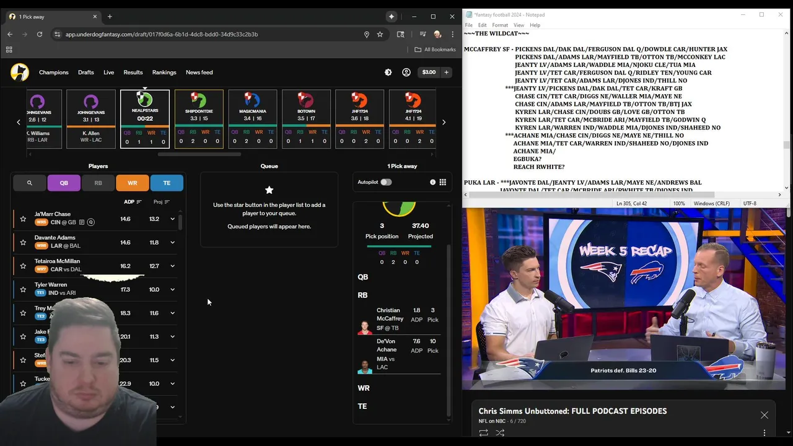Open the Chrome apps grid shortcut

coord(9,50)
